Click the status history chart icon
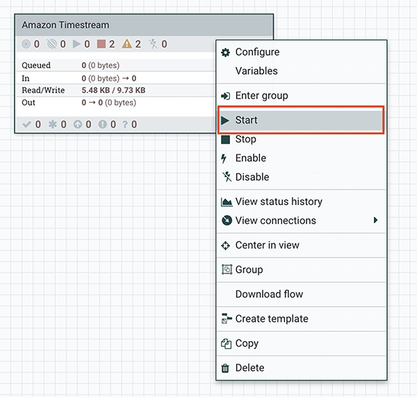The height and width of the screenshot is (397, 417). pyautogui.click(x=226, y=202)
